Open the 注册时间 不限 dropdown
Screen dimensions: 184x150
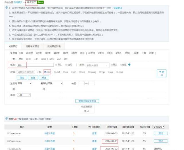24,83
